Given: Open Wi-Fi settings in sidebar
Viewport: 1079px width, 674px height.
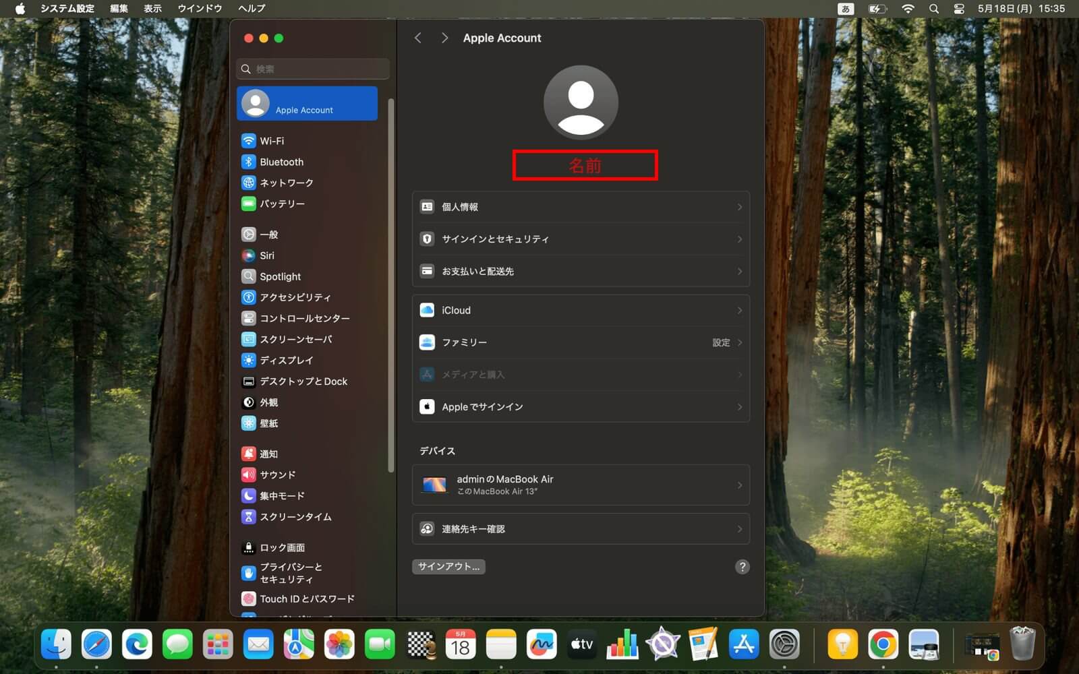Looking at the screenshot, I should 308,141.
